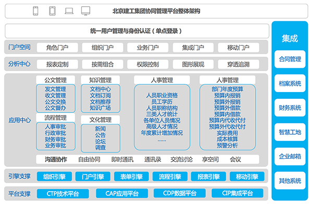This screenshot has width=313, height=204.
Task: Select 会议 in collaboration bar
Action: click(x=235, y=159)
